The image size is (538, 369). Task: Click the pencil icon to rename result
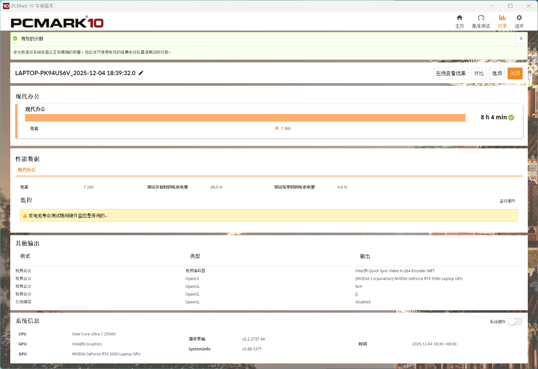(141, 73)
